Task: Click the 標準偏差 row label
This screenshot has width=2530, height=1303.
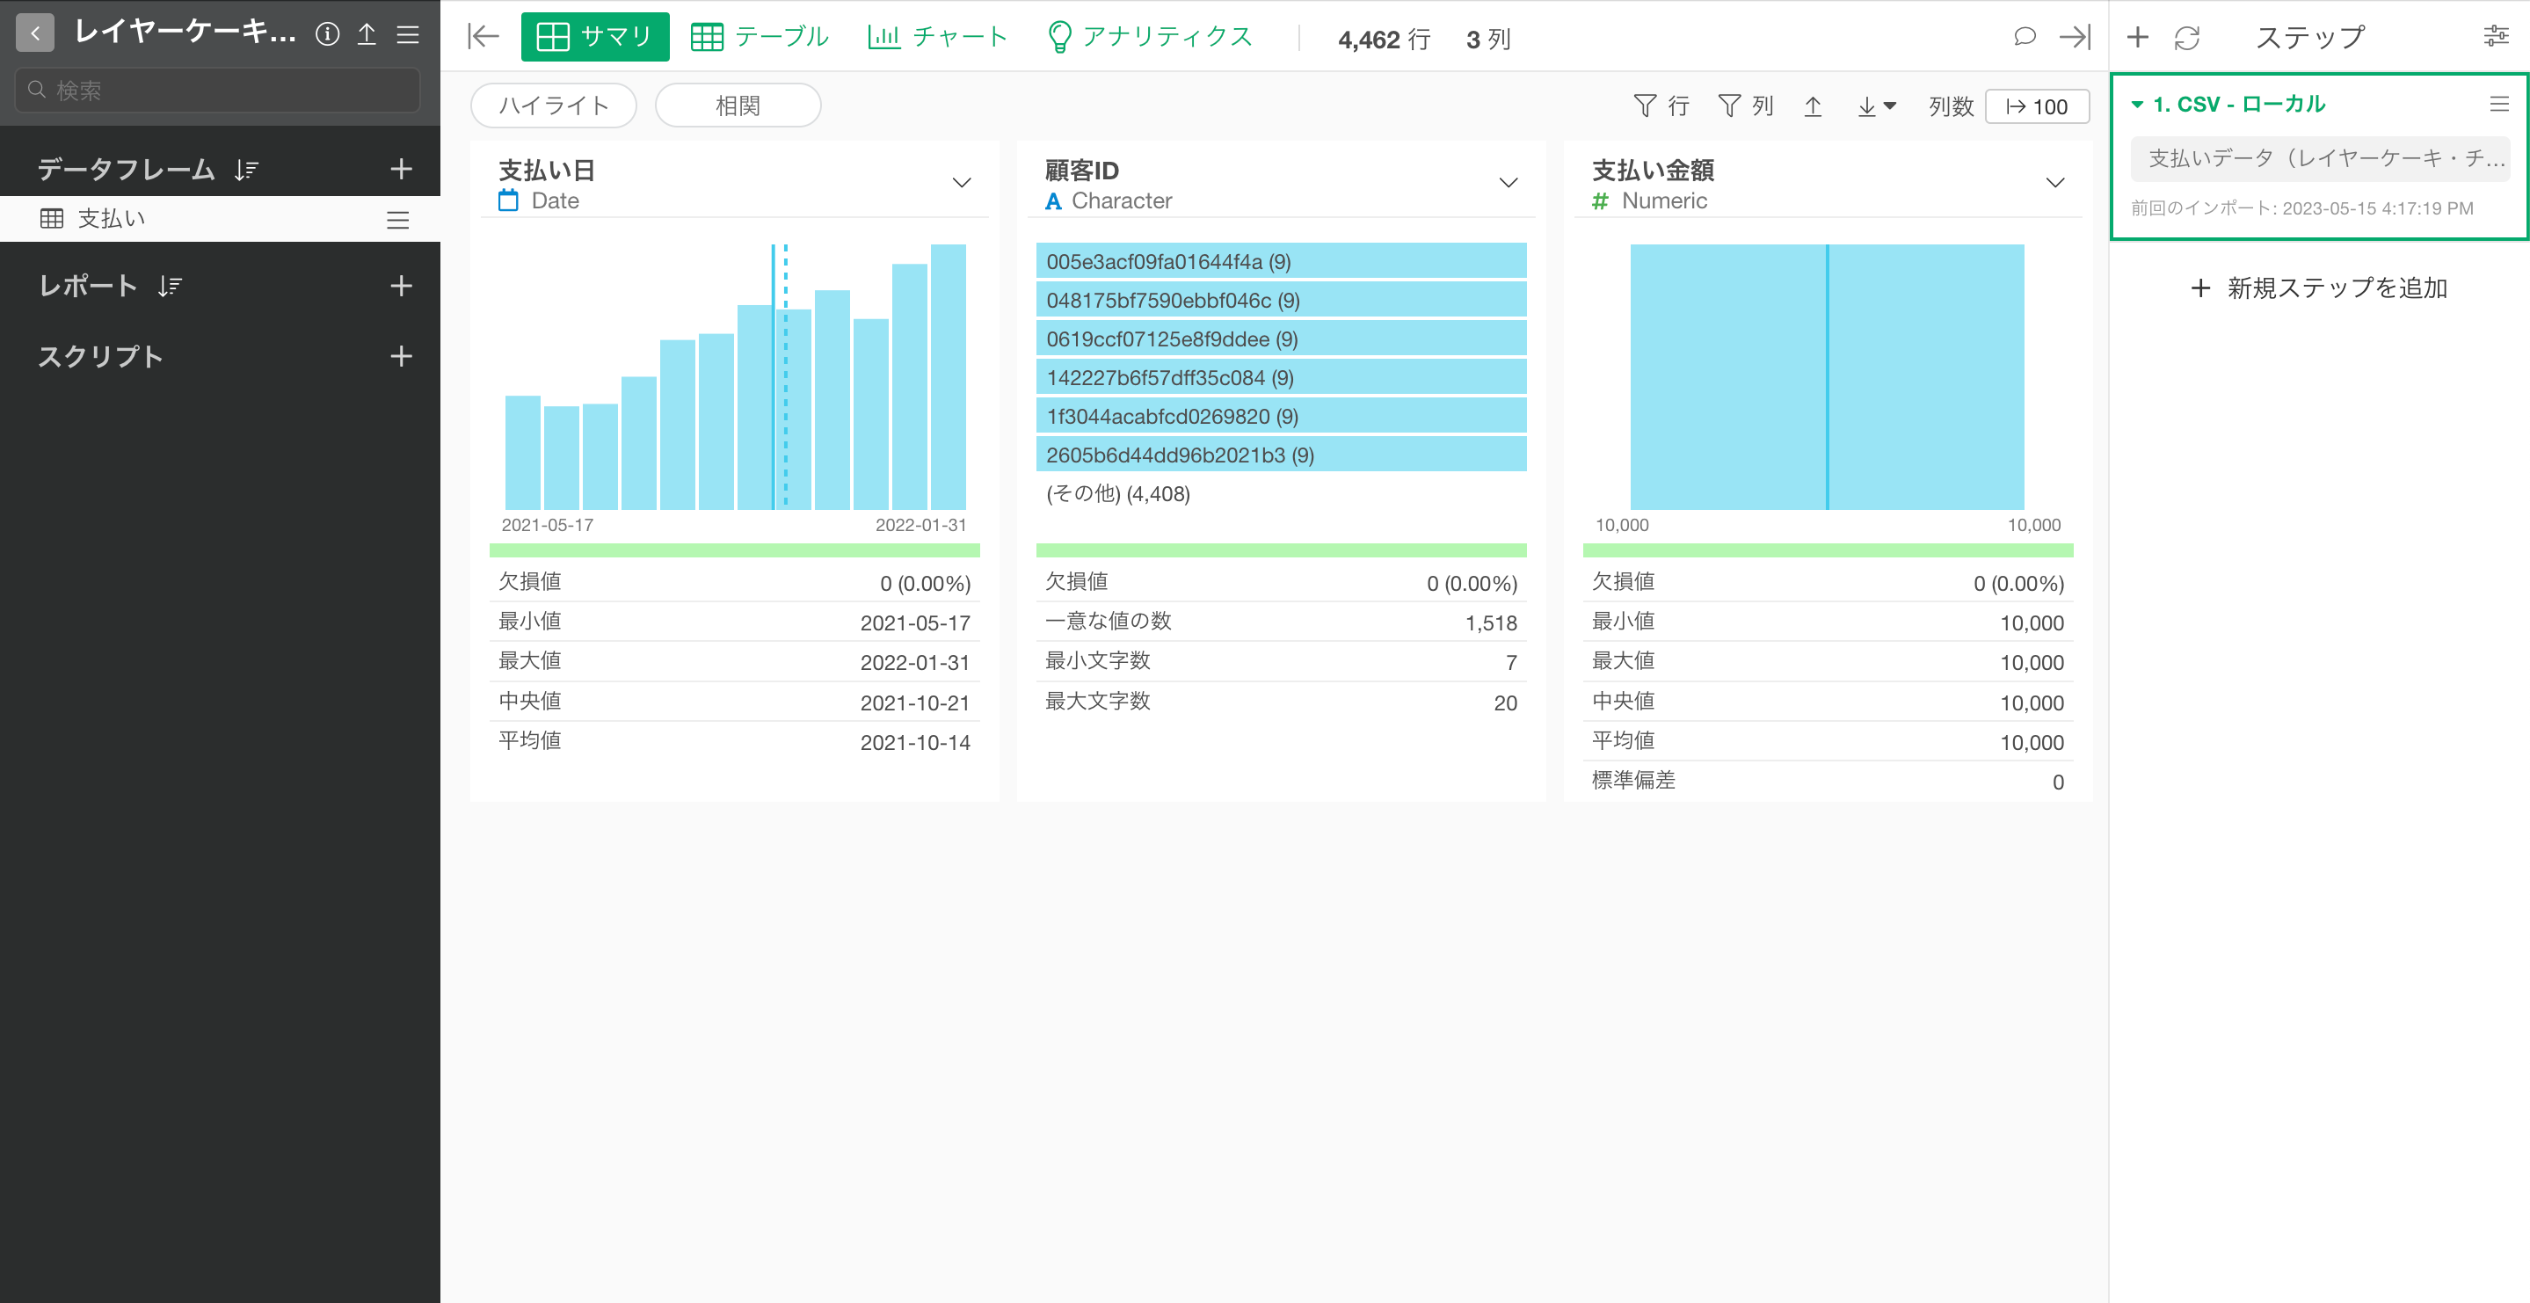Action: pyautogui.click(x=1633, y=780)
